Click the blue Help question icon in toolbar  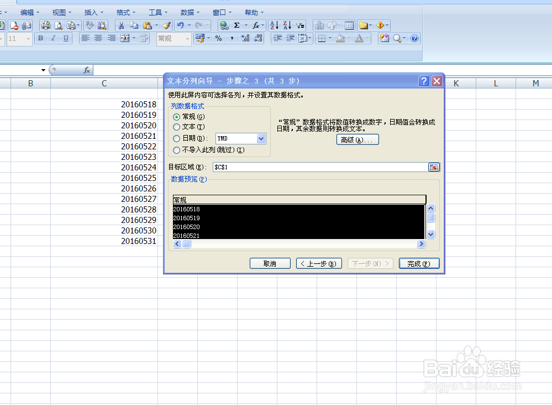coord(414,38)
